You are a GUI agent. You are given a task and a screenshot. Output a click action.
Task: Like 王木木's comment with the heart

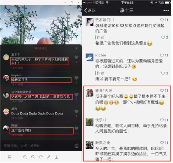tap(76, 57)
